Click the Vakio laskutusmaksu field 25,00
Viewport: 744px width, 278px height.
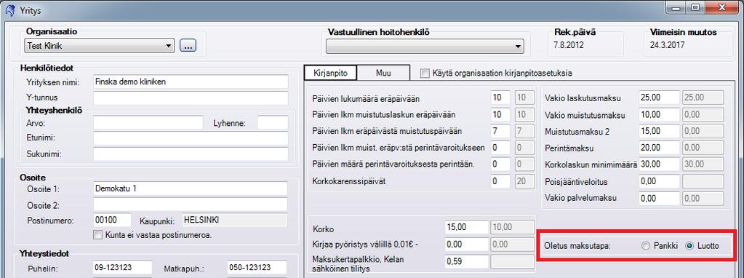(x=659, y=98)
